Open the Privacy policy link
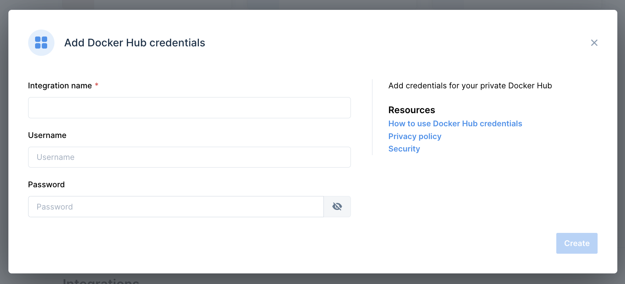Screen dimensions: 625x284 tap(415, 137)
